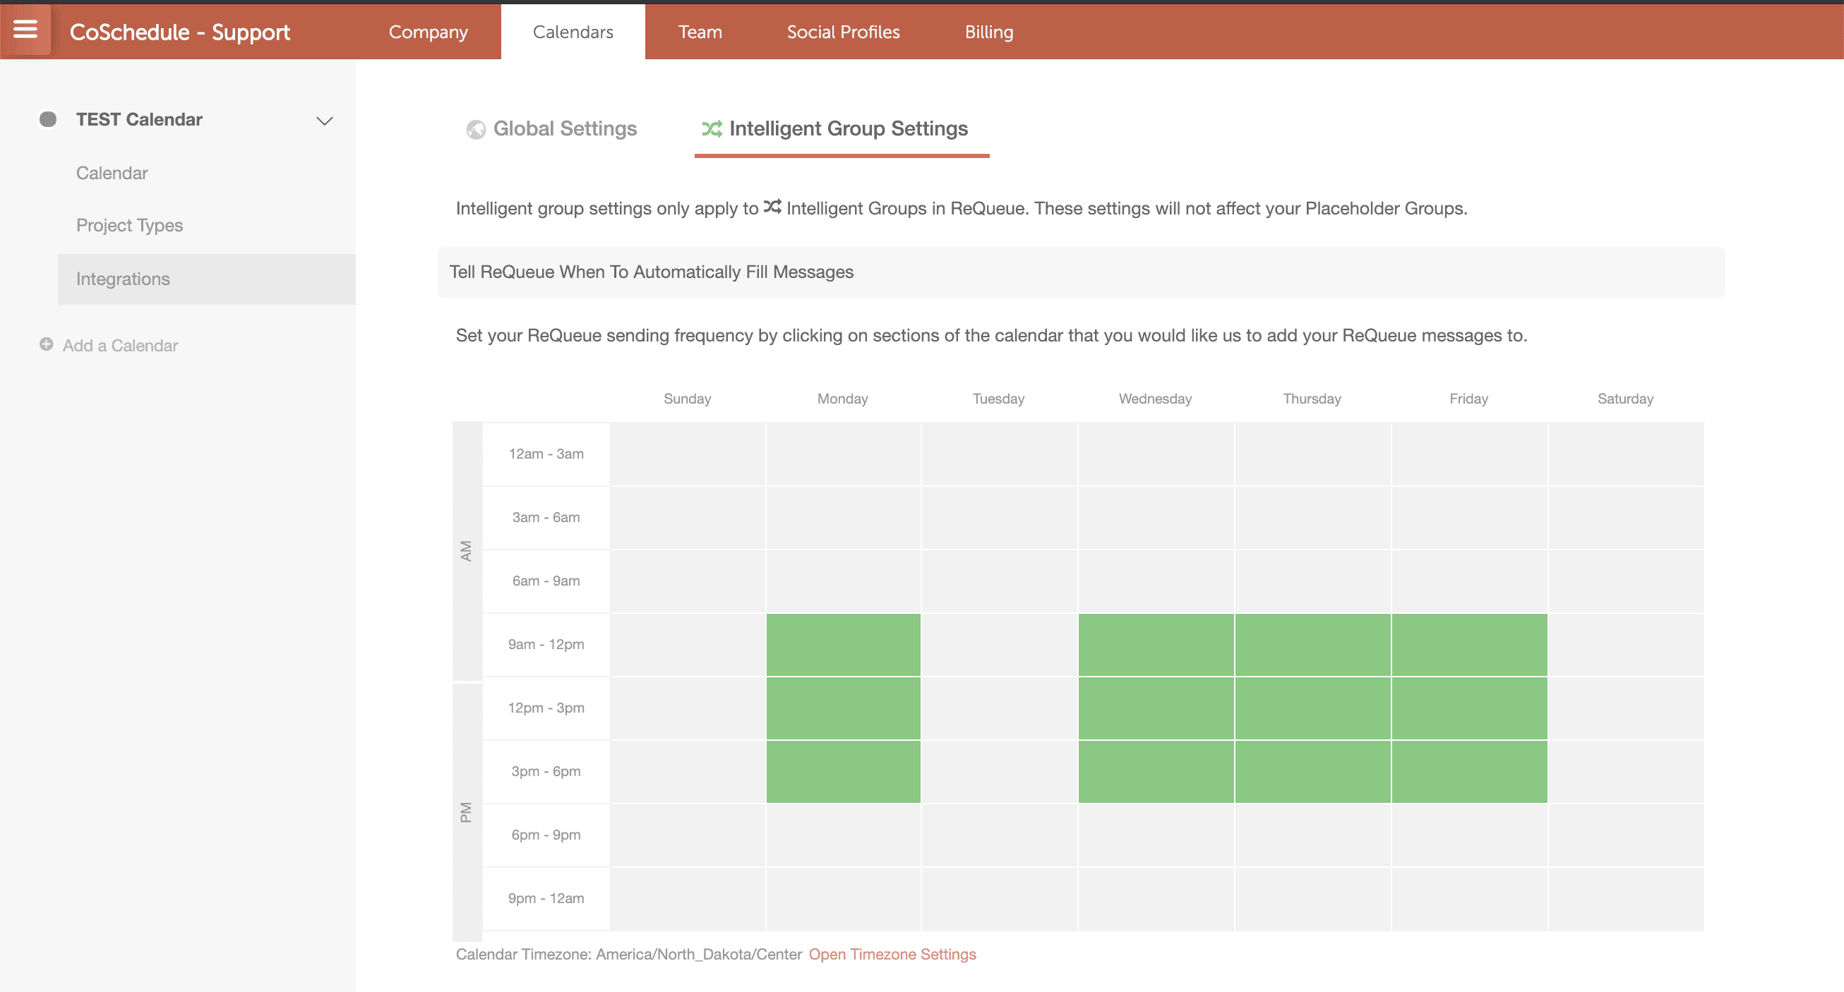Click Tell ReQueue When To Automatically Fill header
The height and width of the screenshot is (992, 1844).
pos(1081,272)
